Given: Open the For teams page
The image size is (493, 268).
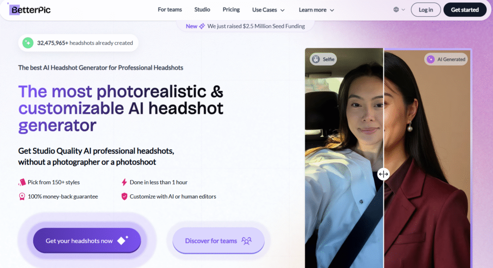Looking at the screenshot, I should coord(170,10).
